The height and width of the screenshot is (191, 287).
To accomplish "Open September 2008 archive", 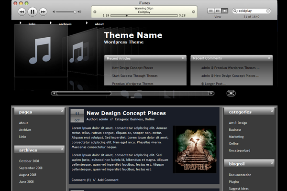I will 31,168.
